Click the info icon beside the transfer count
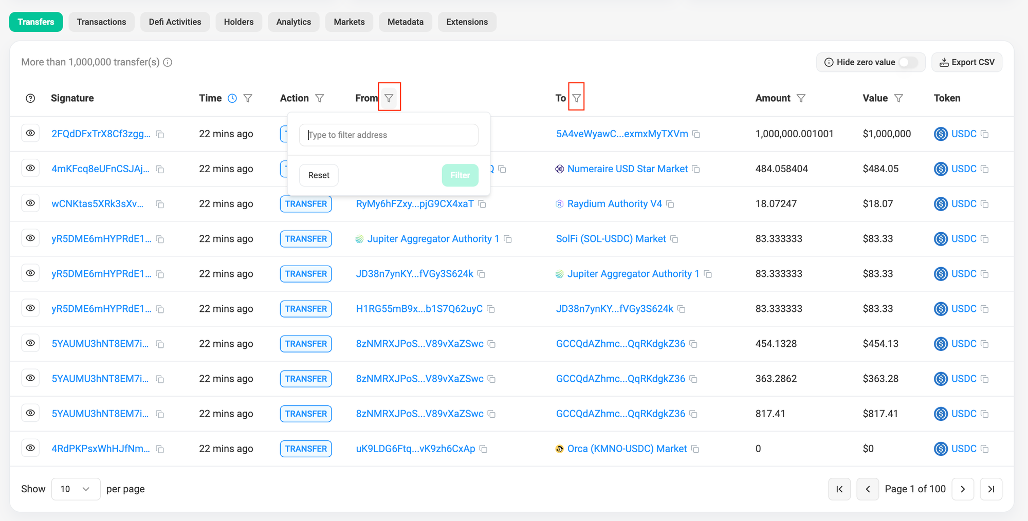The width and height of the screenshot is (1028, 521). tap(168, 62)
